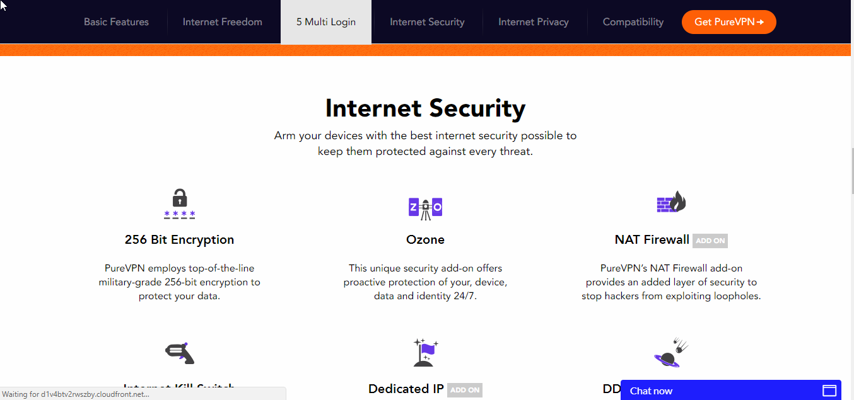
Task: Expand the chat window icon
Action: pyautogui.click(x=829, y=391)
